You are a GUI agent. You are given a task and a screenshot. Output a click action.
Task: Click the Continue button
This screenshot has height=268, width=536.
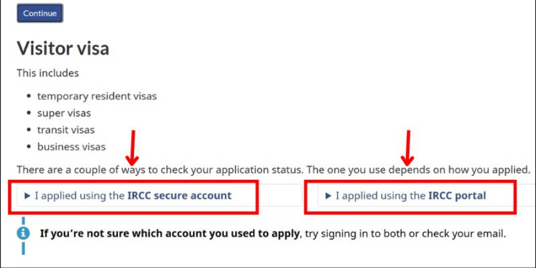(x=40, y=13)
